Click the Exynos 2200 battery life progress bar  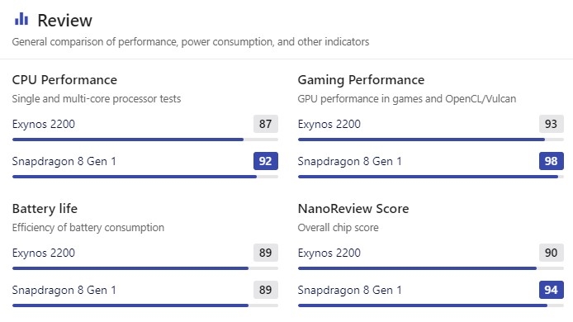click(145, 268)
